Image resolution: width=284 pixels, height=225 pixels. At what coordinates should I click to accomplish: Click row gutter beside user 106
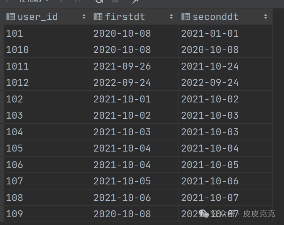point(2,165)
